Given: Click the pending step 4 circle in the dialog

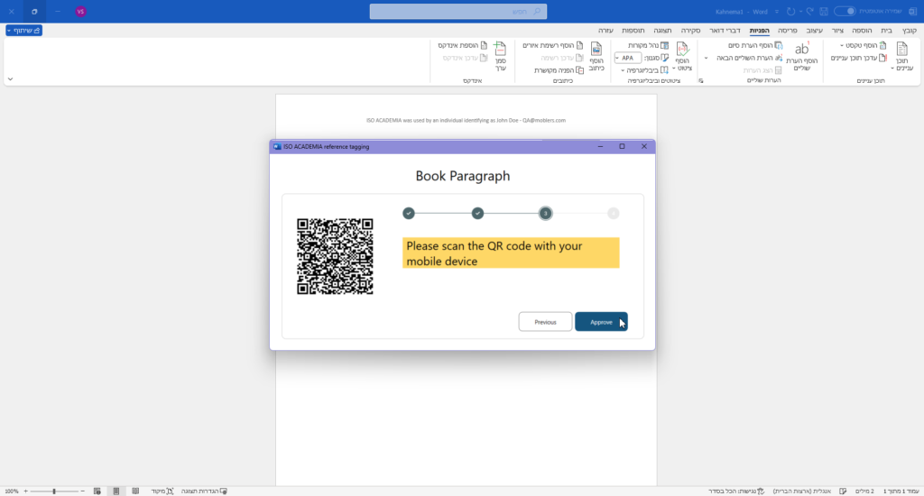Looking at the screenshot, I should click(614, 213).
